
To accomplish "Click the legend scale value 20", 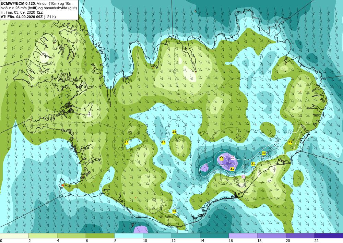I will [x=288, y=241].
